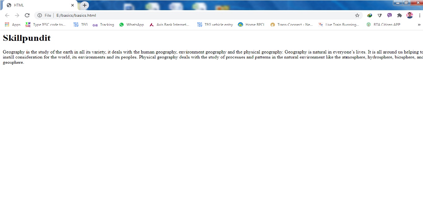Go forward with the forward arrow
The image size is (423, 209).
tap(17, 15)
